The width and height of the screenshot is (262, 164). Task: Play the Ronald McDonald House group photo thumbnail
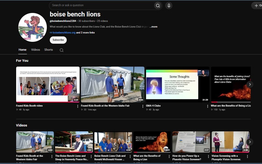click(x=113, y=142)
